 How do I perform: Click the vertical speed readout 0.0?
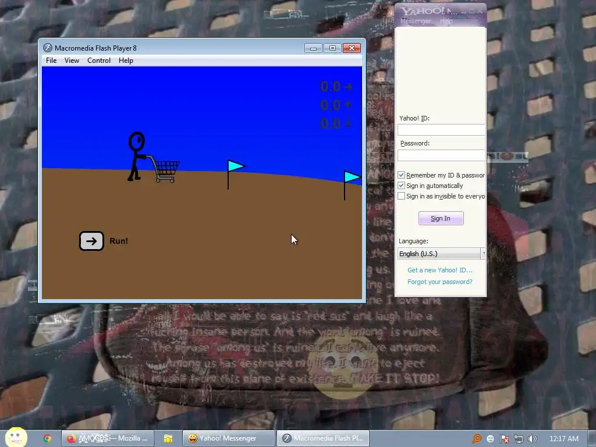(x=331, y=105)
